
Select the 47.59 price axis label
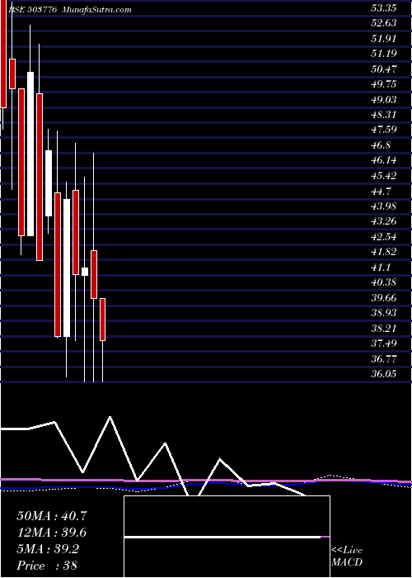(384, 130)
